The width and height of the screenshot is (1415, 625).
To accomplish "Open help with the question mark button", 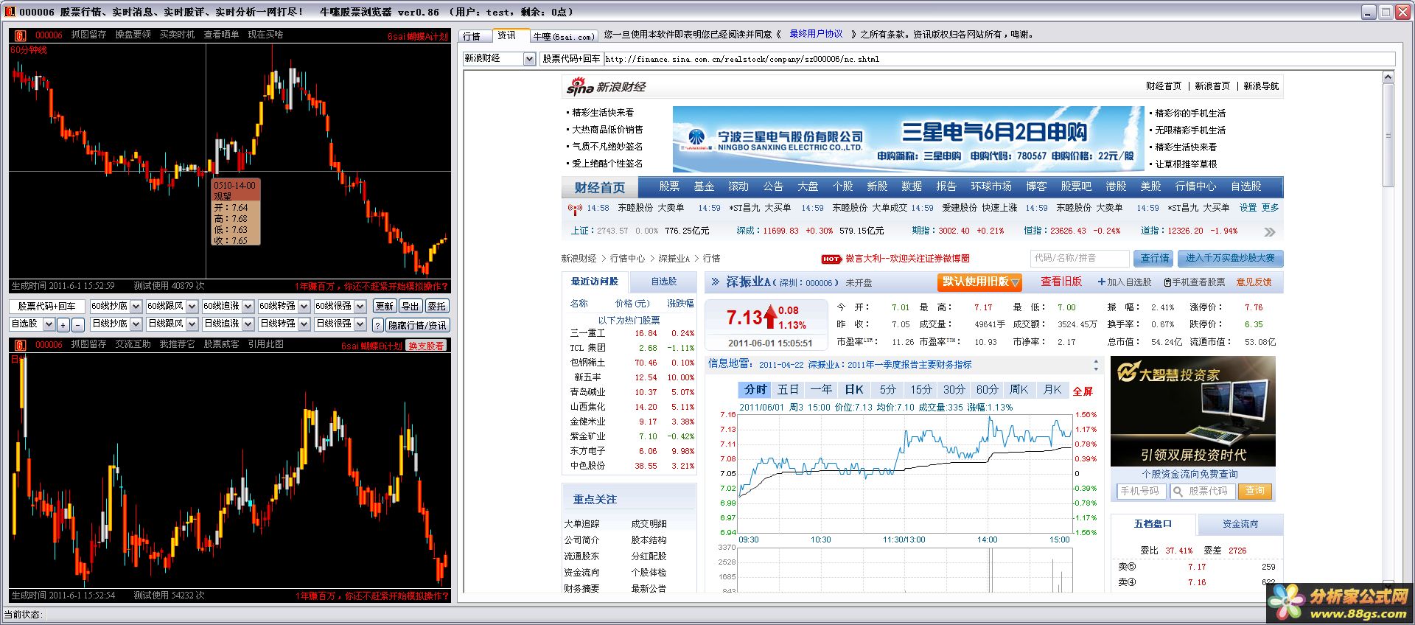I will 377,324.
